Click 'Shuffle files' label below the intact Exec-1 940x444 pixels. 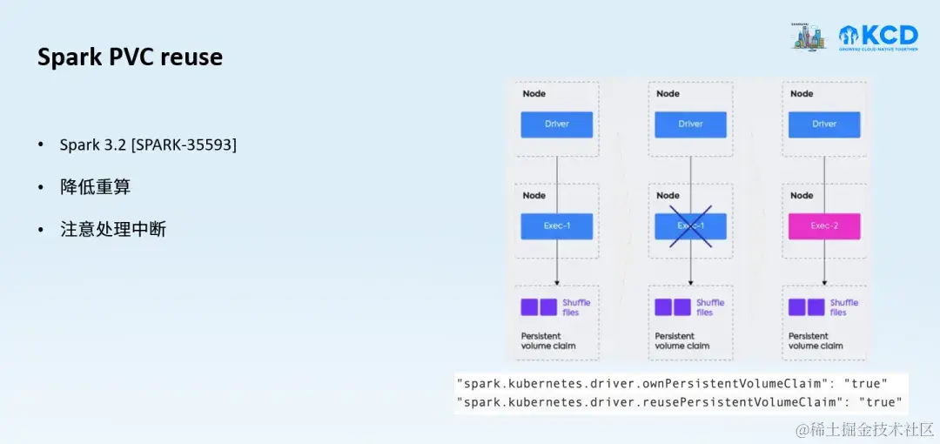tap(576, 307)
